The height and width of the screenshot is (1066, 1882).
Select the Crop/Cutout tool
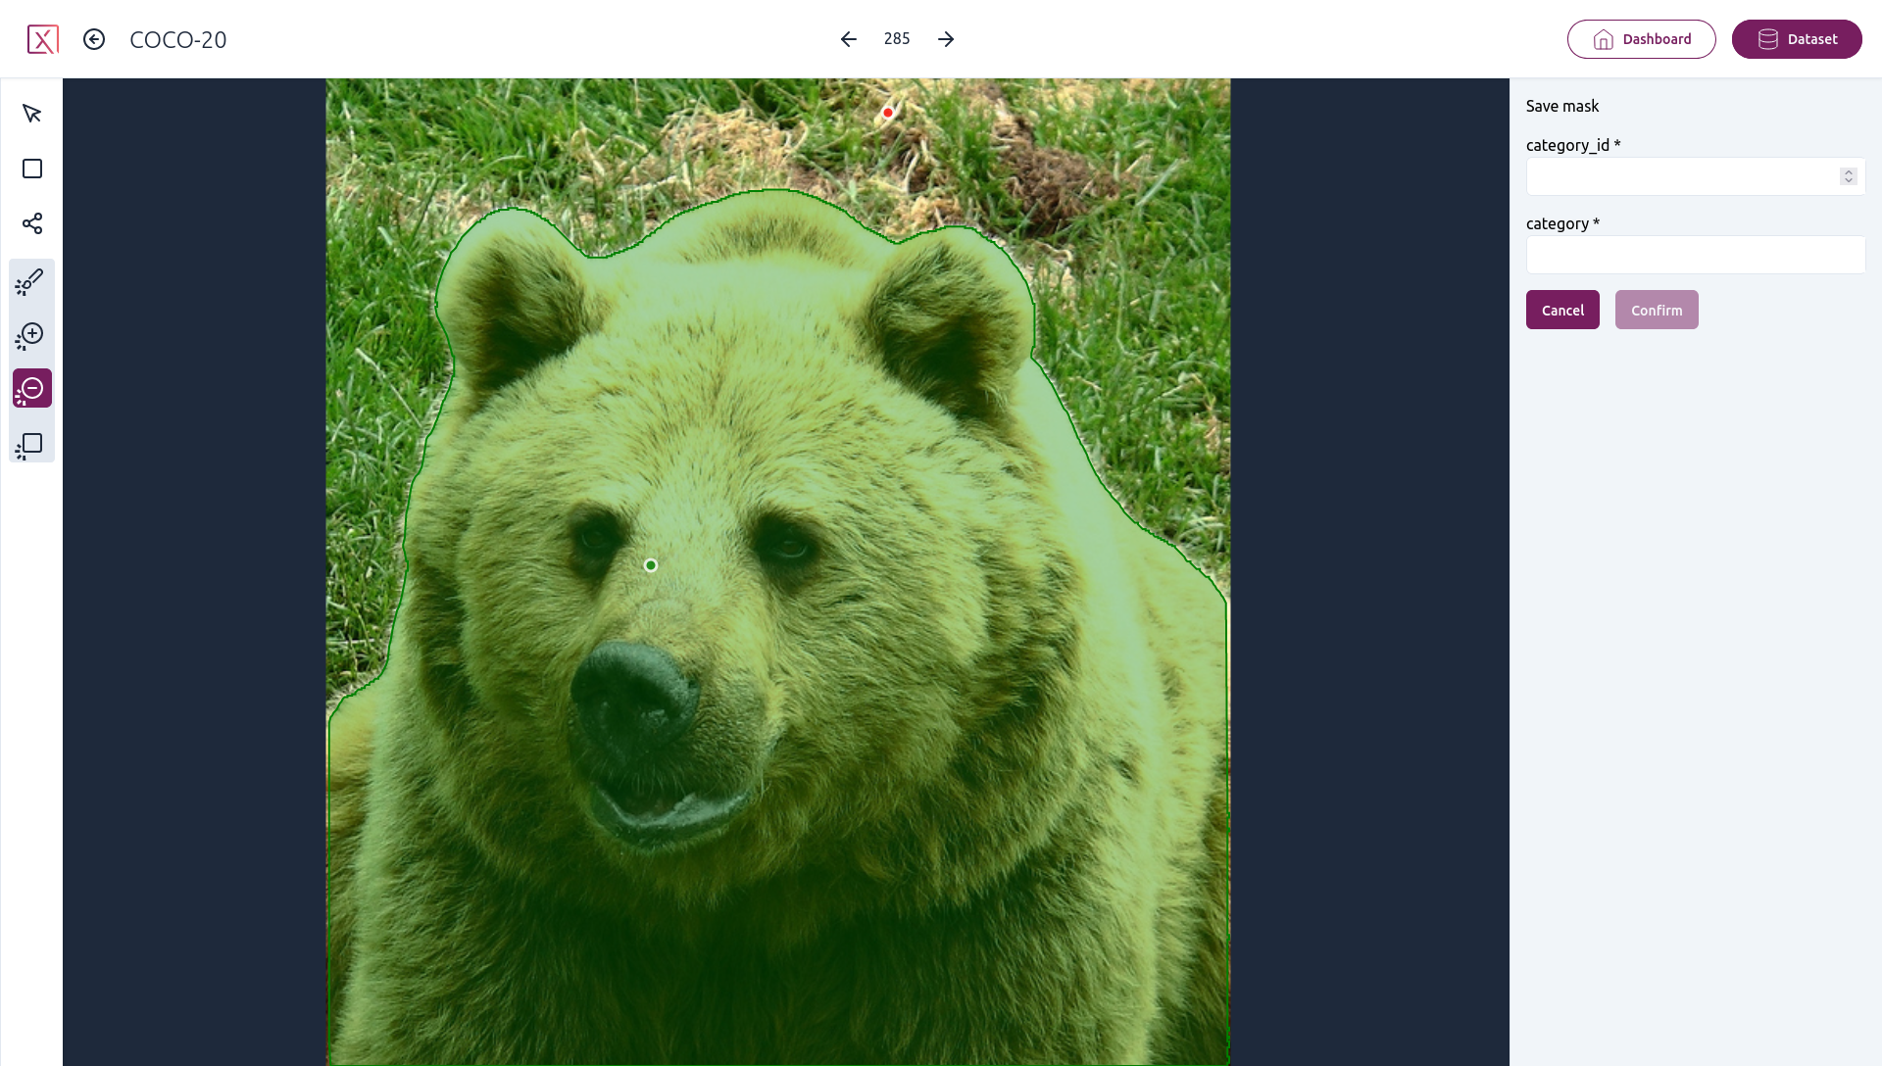click(x=32, y=443)
